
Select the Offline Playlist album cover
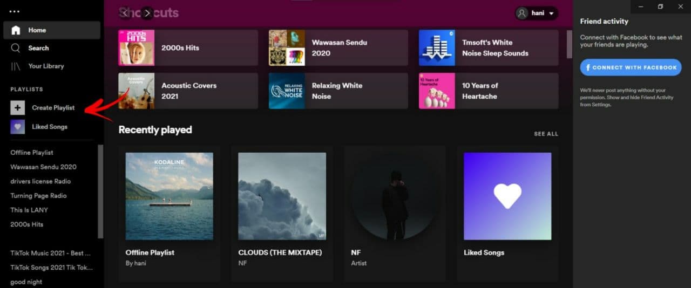[x=169, y=196]
